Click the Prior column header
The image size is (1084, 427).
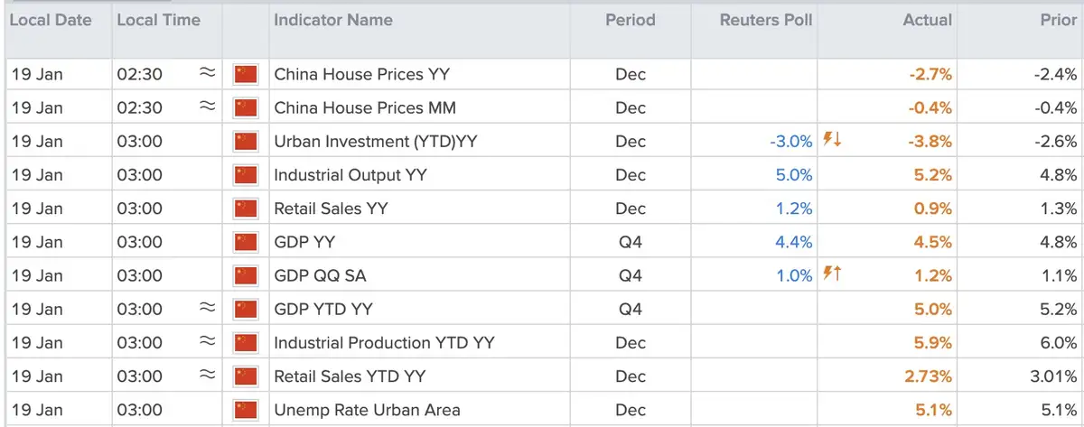(1059, 20)
